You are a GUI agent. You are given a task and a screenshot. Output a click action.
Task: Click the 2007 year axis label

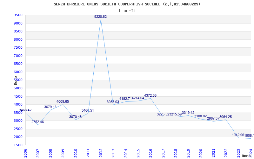click(38, 153)
